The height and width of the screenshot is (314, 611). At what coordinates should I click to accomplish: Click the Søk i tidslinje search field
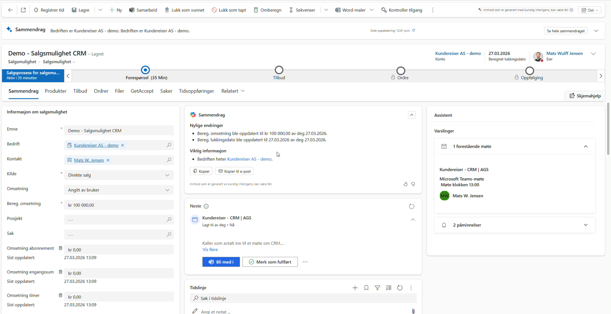(306, 298)
